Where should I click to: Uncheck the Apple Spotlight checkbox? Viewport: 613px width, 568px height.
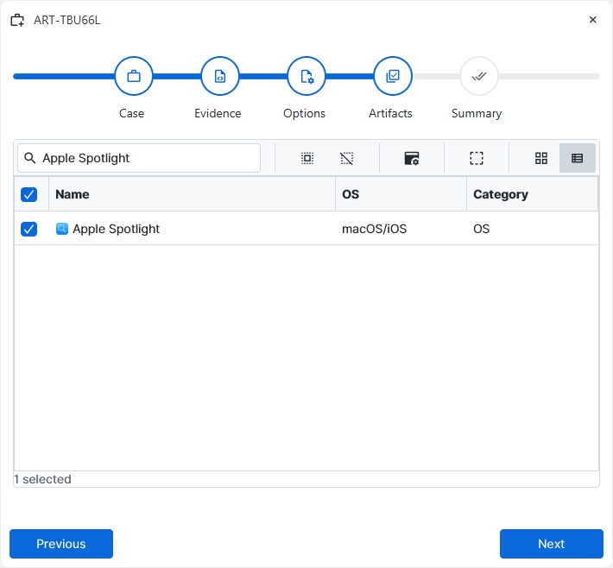29,229
